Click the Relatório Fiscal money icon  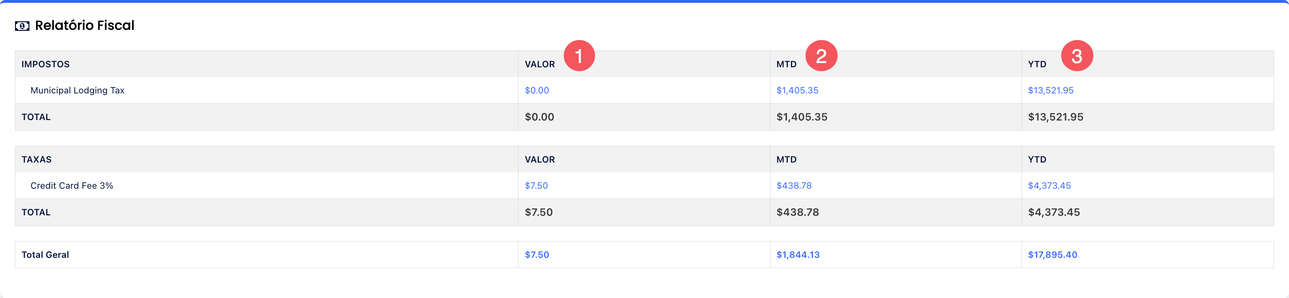click(22, 26)
